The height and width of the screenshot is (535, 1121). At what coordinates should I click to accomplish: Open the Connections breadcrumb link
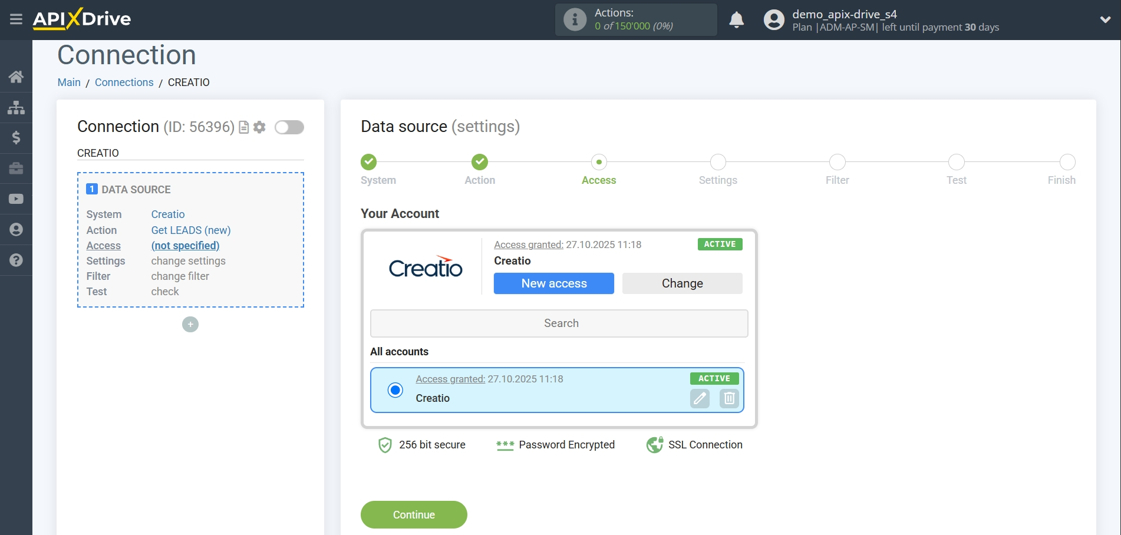pyautogui.click(x=124, y=82)
